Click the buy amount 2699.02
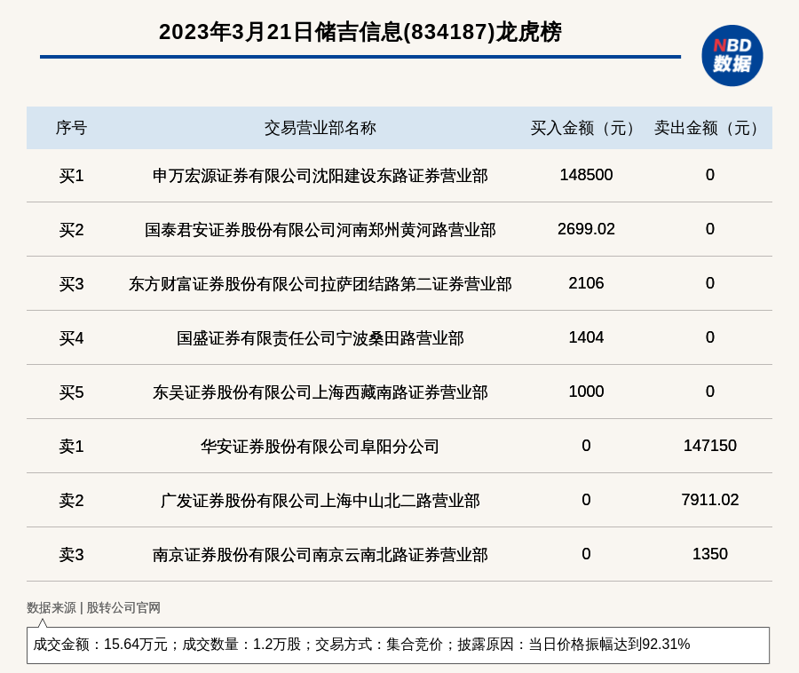799x673 pixels. pos(586,229)
